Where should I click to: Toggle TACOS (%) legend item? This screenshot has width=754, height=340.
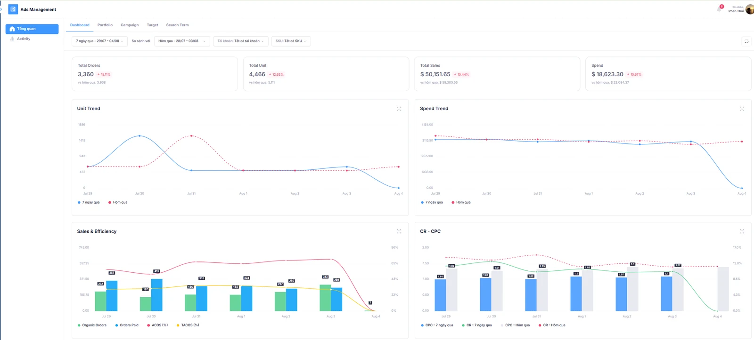[x=188, y=325]
